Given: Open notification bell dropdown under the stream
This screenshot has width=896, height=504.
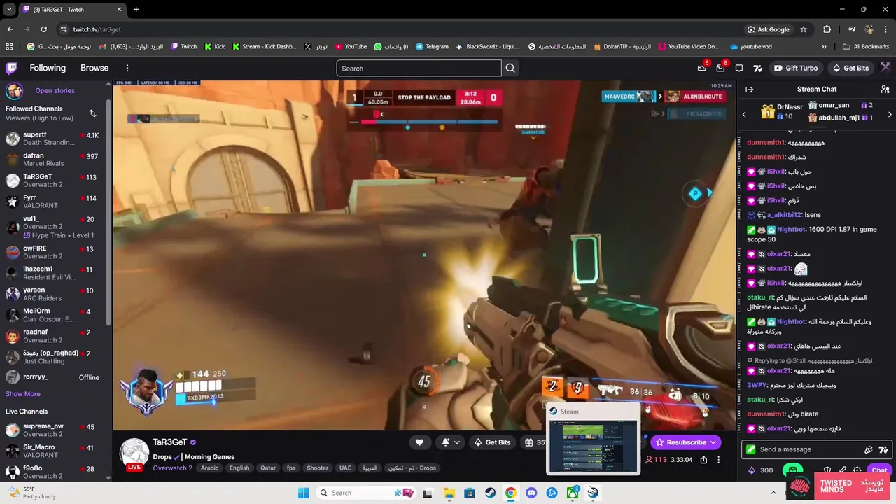Looking at the screenshot, I should pos(451,442).
